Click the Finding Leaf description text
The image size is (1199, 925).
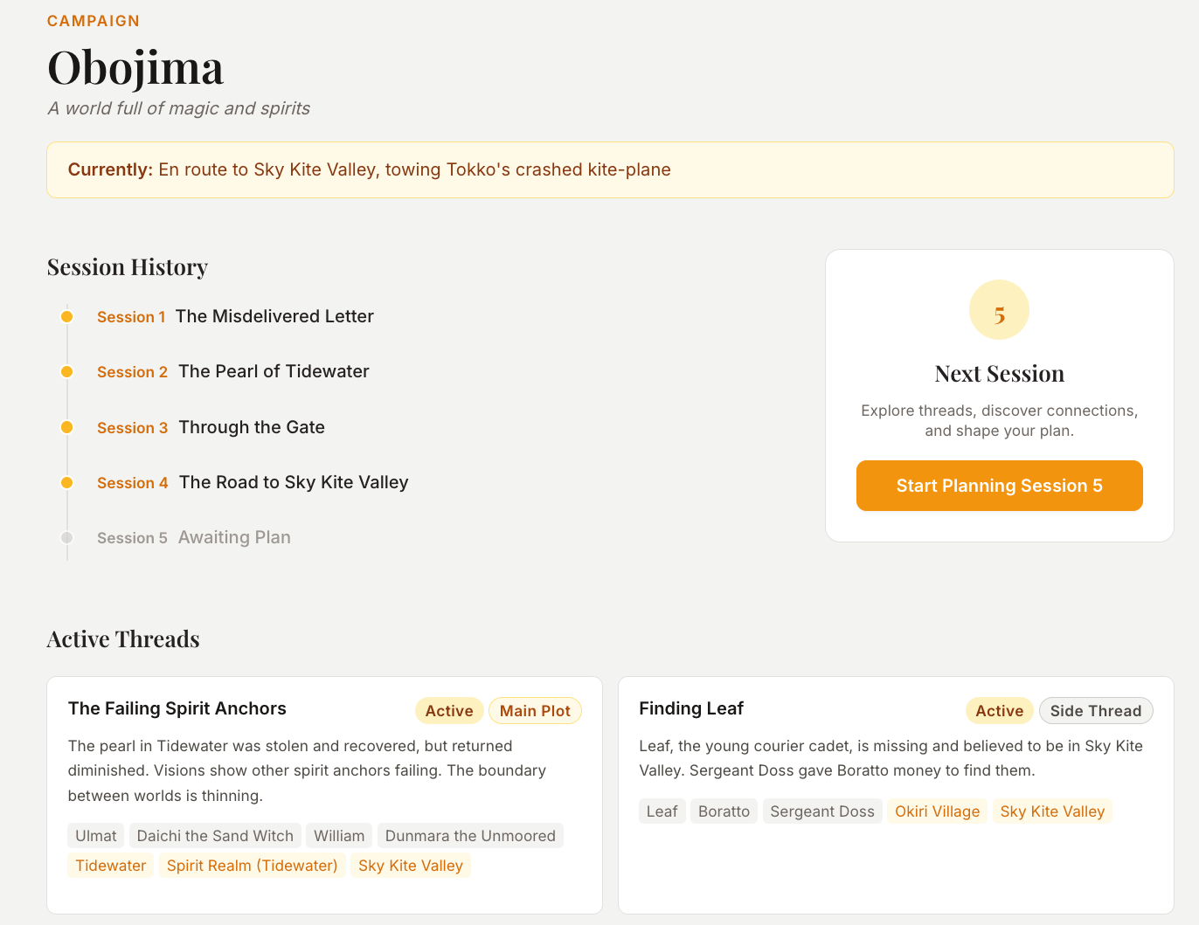coord(891,758)
